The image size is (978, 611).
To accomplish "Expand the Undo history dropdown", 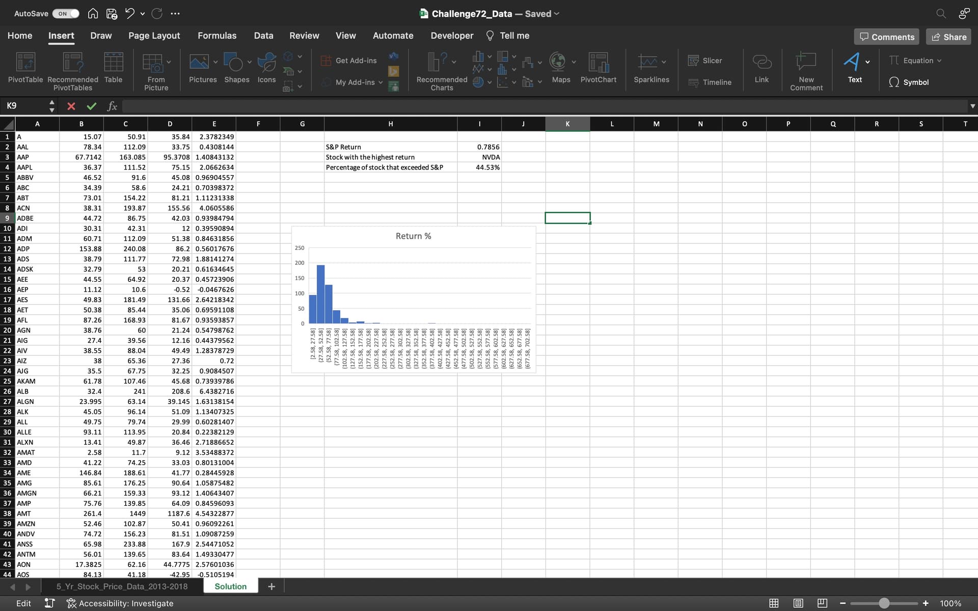I will click(143, 14).
